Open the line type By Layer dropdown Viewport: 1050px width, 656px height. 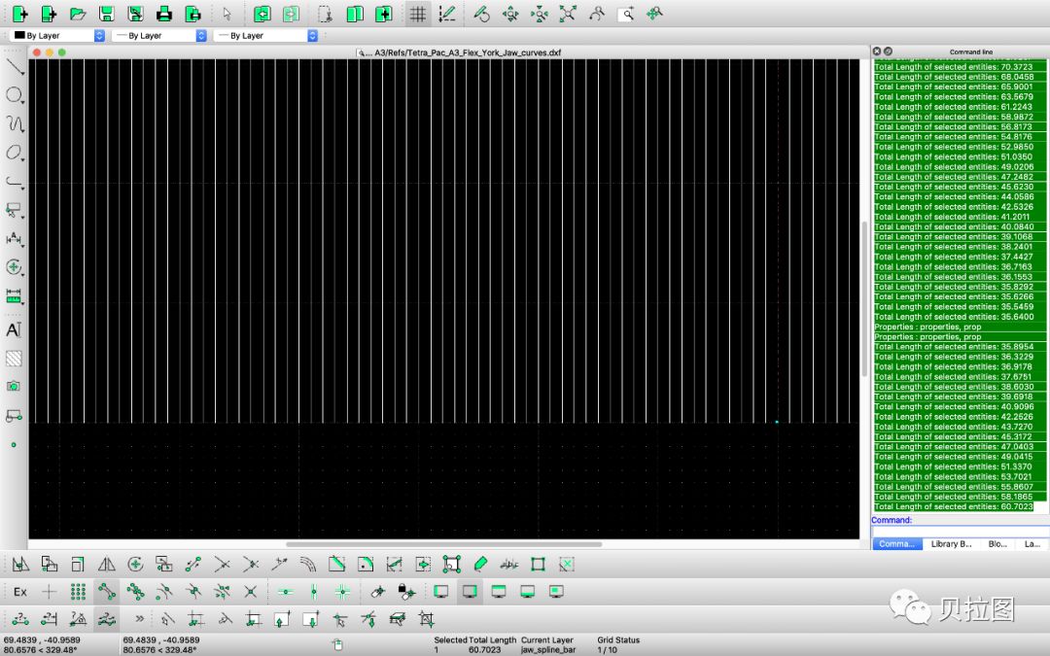click(266, 35)
